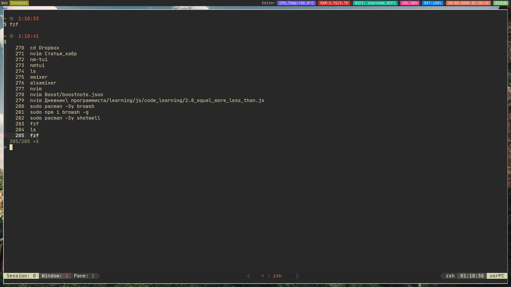
Task: Click the CPU_Temp status block
Action: pos(296,3)
